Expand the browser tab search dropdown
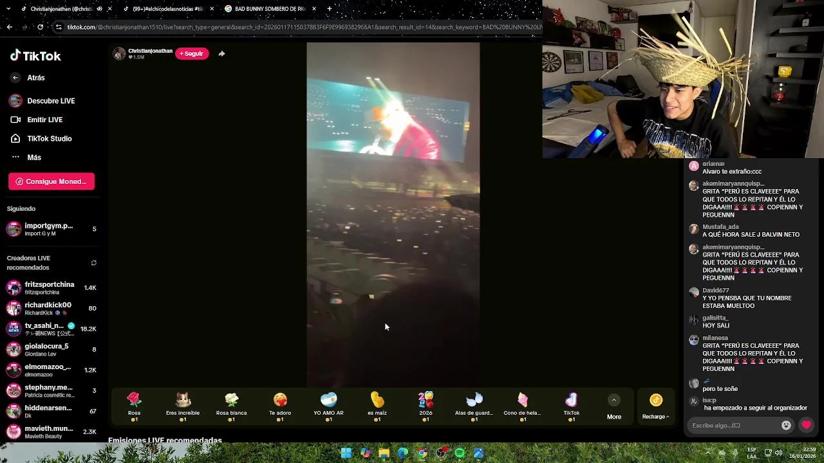The height and width of the screenshot is (463, 824). coord(8,9)
